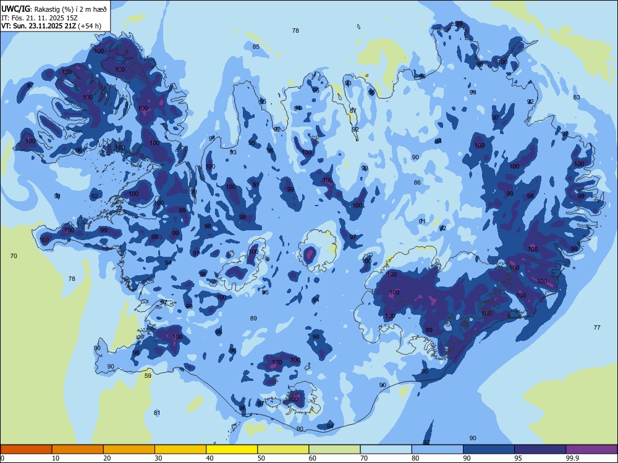Click the '50' legend tick label

pos(261,458)
